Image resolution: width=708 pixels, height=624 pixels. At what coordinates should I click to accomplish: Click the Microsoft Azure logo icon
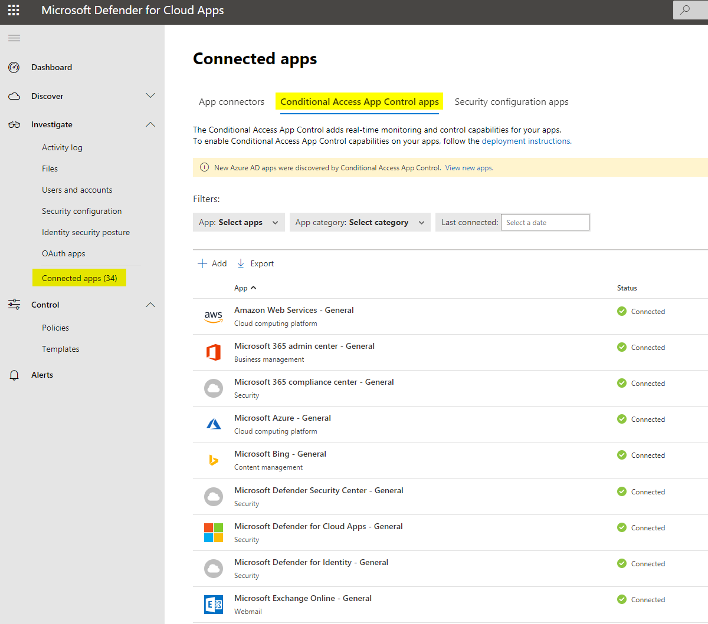click(214, 424)
